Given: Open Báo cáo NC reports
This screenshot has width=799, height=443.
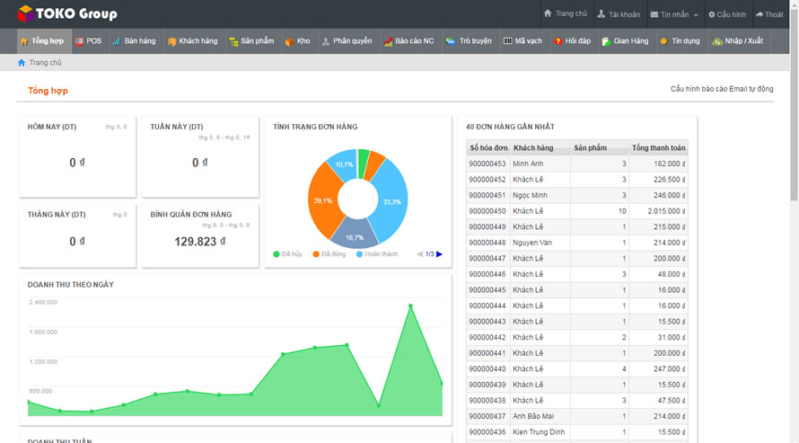Looking at the screenshot, I should click(x=408, y=41).
